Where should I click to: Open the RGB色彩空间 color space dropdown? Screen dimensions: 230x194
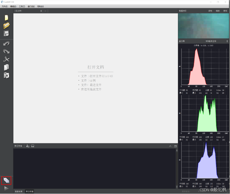217,41
